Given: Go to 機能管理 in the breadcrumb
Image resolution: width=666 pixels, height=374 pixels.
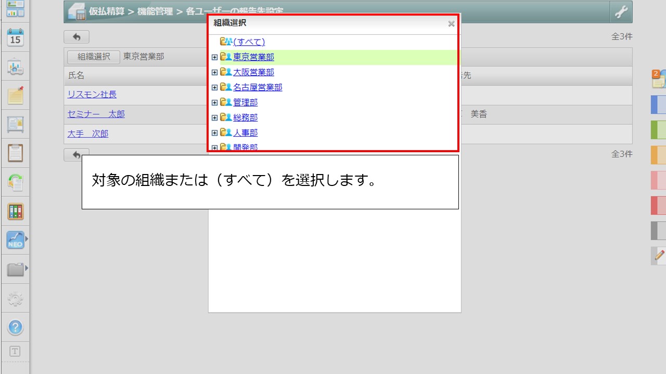Looking at the screenshot, I should 155,11.
